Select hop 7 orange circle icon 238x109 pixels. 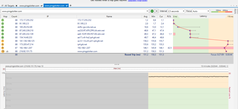point(3,41)
